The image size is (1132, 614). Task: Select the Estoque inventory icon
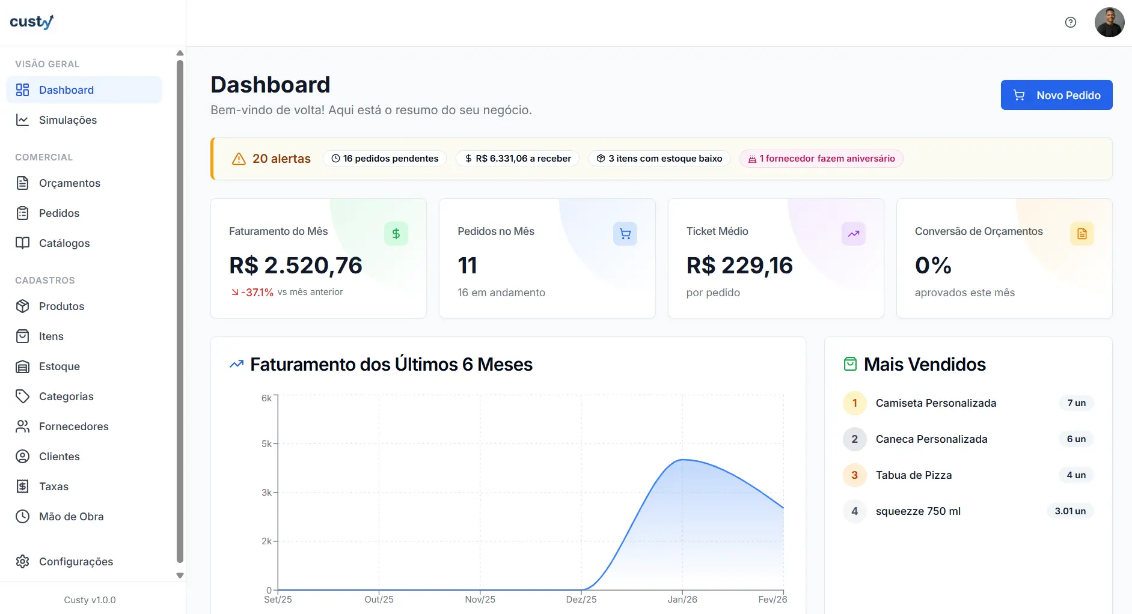[22, 366]
